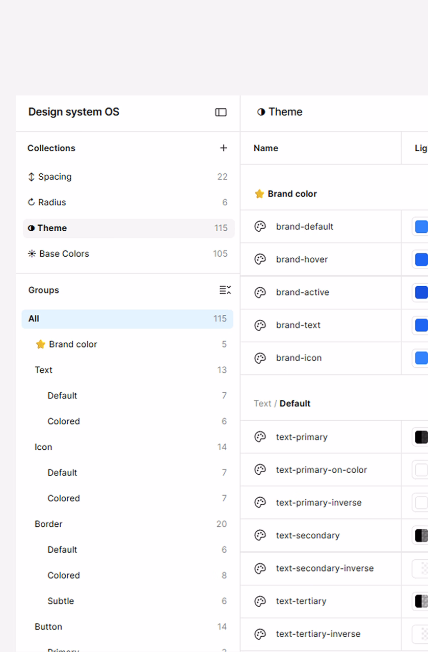This screenshot has width=428, height=652.
Task: Select Colored under the Border group
Action: point(127,575)
